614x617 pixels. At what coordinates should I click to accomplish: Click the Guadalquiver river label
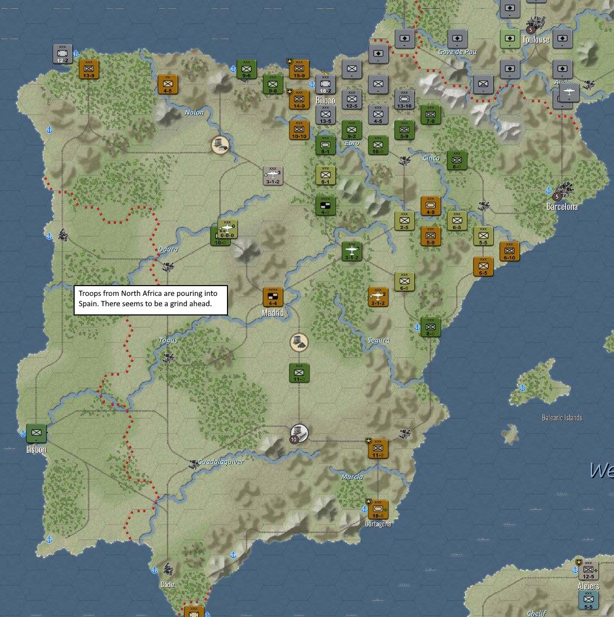tap(221, 462)
